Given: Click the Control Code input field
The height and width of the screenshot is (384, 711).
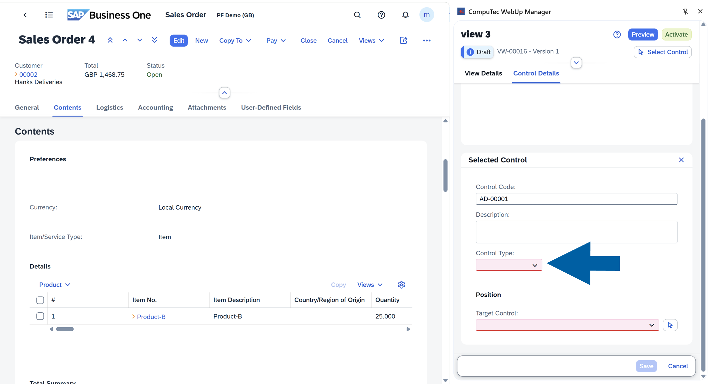Looking at the screenshot, I should tap(576, 199).
